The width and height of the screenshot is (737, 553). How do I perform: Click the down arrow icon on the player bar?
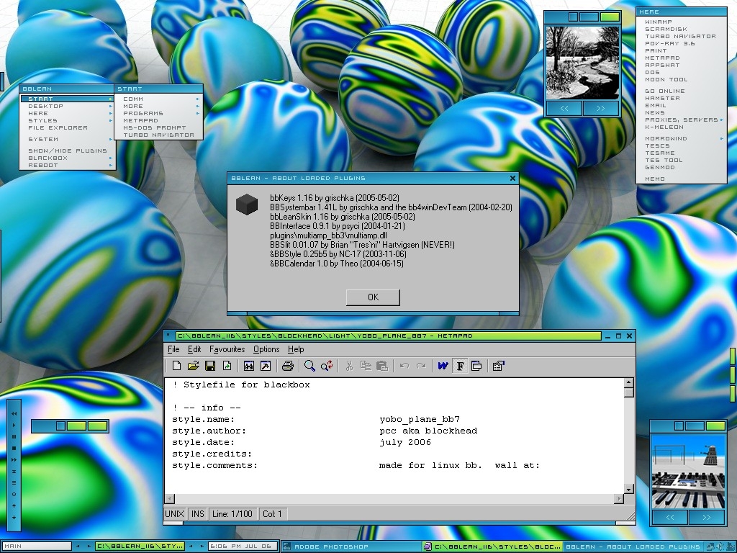(14, 517)
